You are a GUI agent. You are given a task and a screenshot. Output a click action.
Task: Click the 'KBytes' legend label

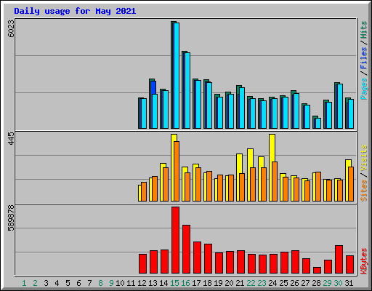363,261
